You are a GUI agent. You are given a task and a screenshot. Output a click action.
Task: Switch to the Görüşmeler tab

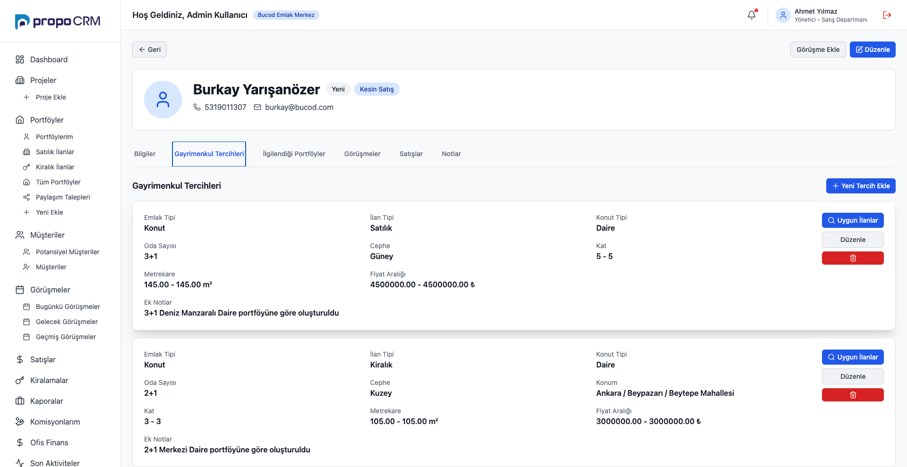click(362, 154)
